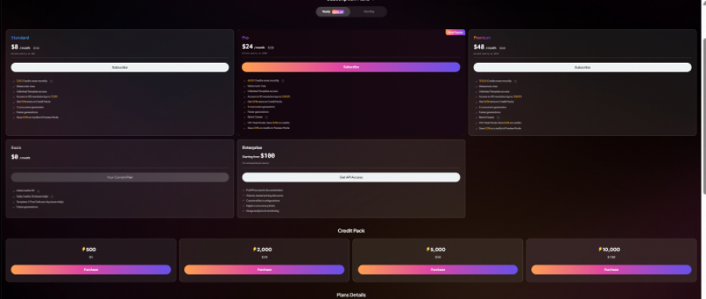Click Get API Access in the Enterprise card
Screen dimensions: 706x299
351,177
